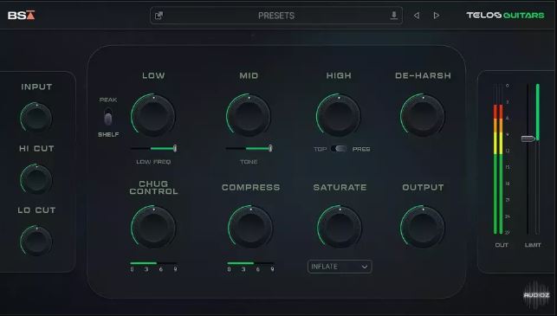Toggle the TOP/PRES high switch

(340, 149)
